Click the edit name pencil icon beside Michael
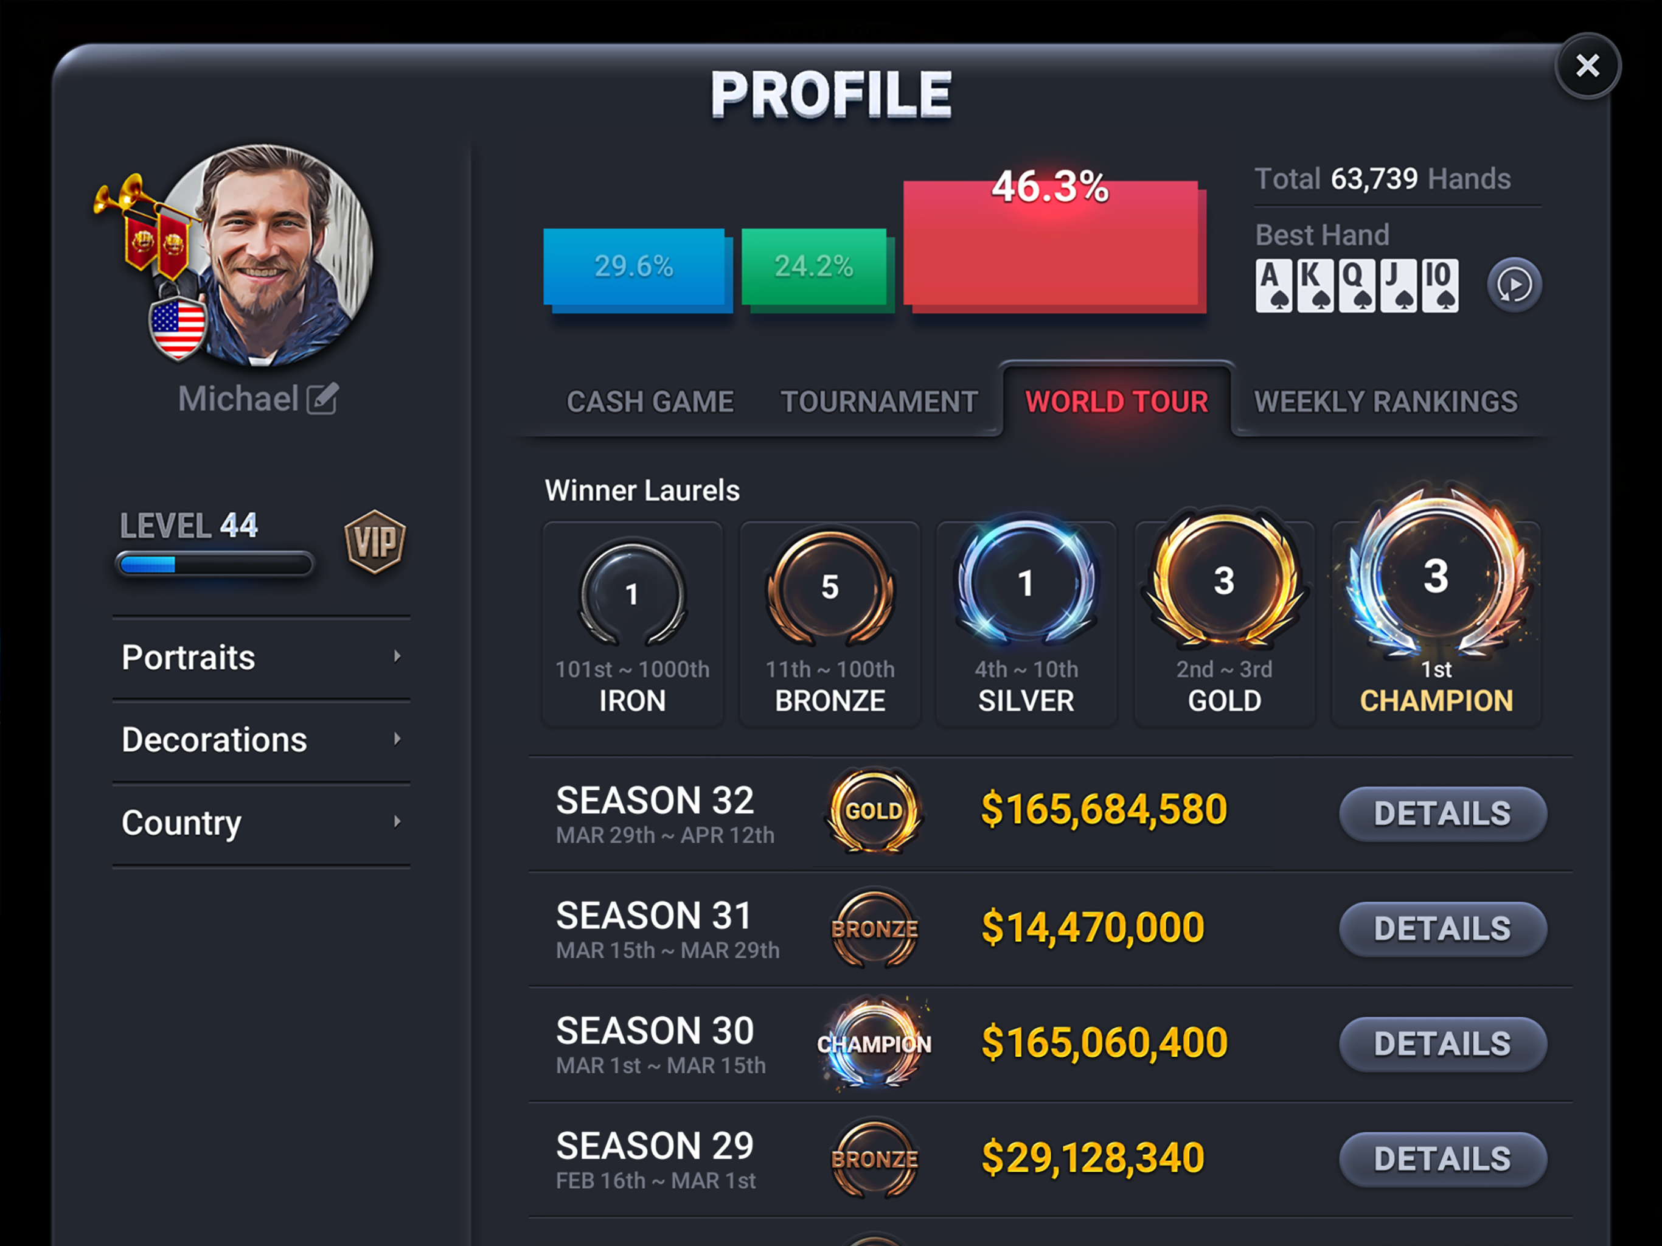This screenshot has height=1246, width=1662. 322,399
